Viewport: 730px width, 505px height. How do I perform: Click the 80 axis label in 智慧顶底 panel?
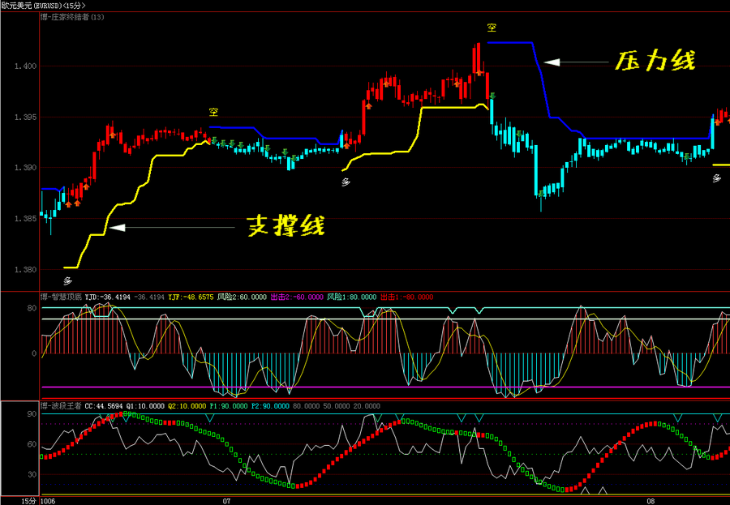(32, 308)
